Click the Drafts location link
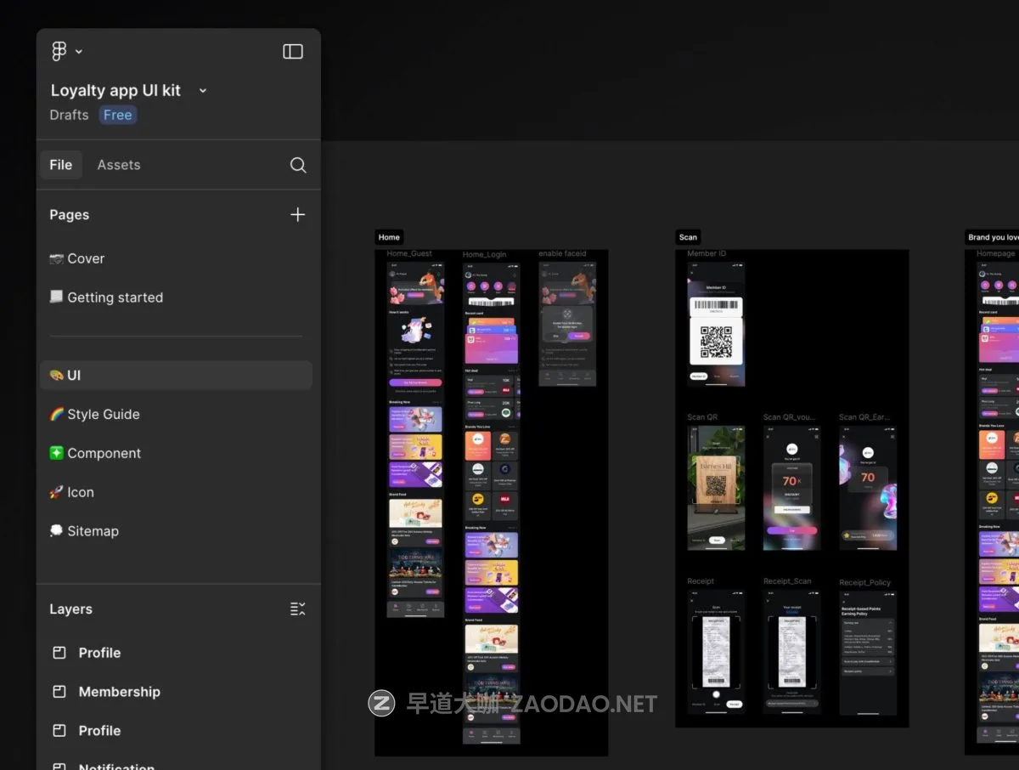The image size is (1019, 770). [69, 115]
